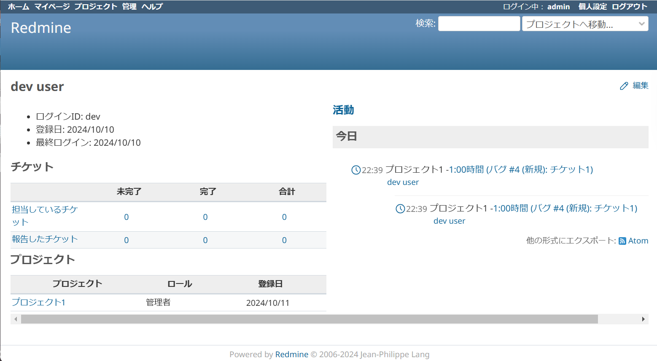Viewport: 657px width, 361px height.
Task: Click the admin user link
Action: 558,6
